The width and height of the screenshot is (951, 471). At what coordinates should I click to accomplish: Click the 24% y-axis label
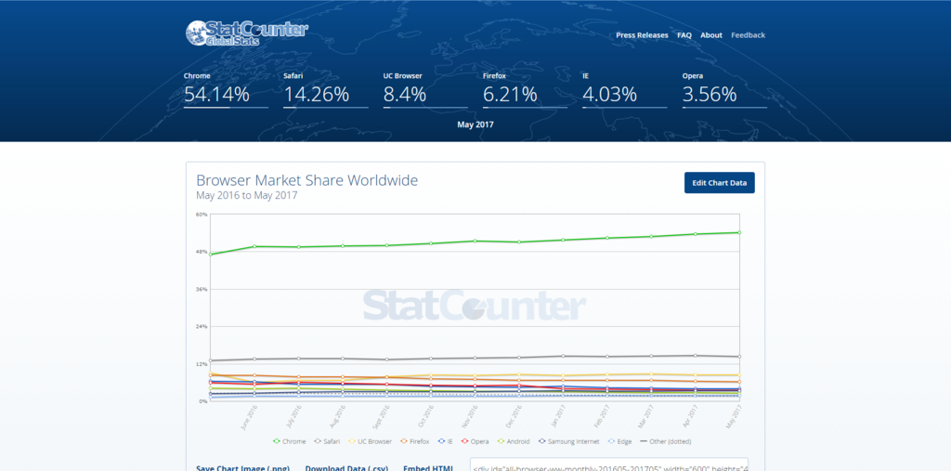pyautogui.click(x=202, y=327)
